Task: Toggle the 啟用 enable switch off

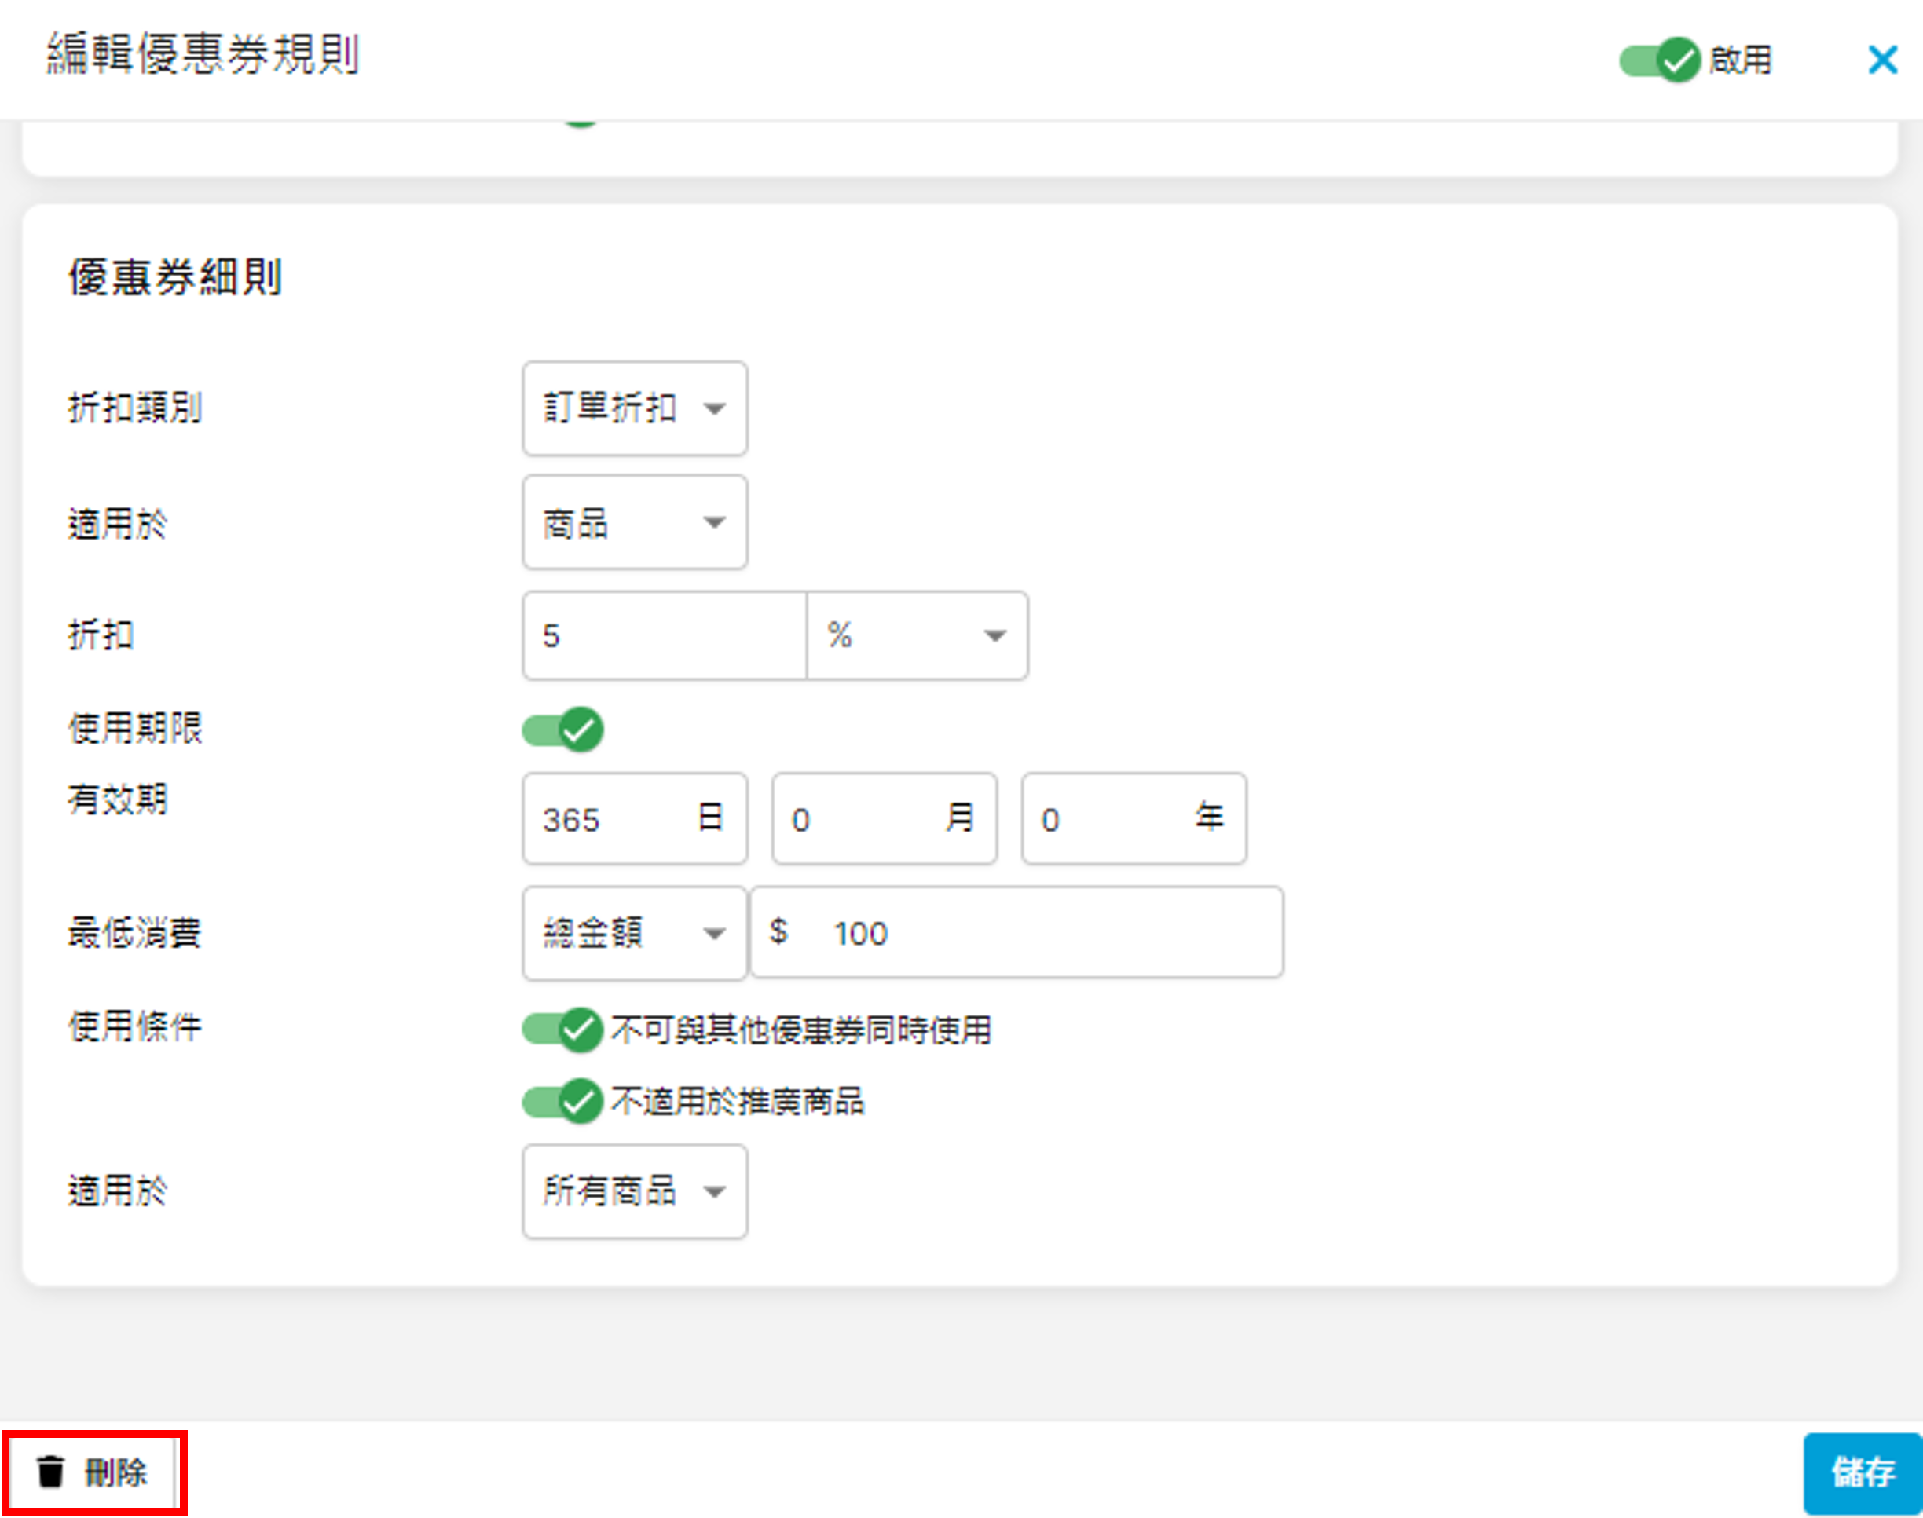Action: click(x=1659, y=60)
